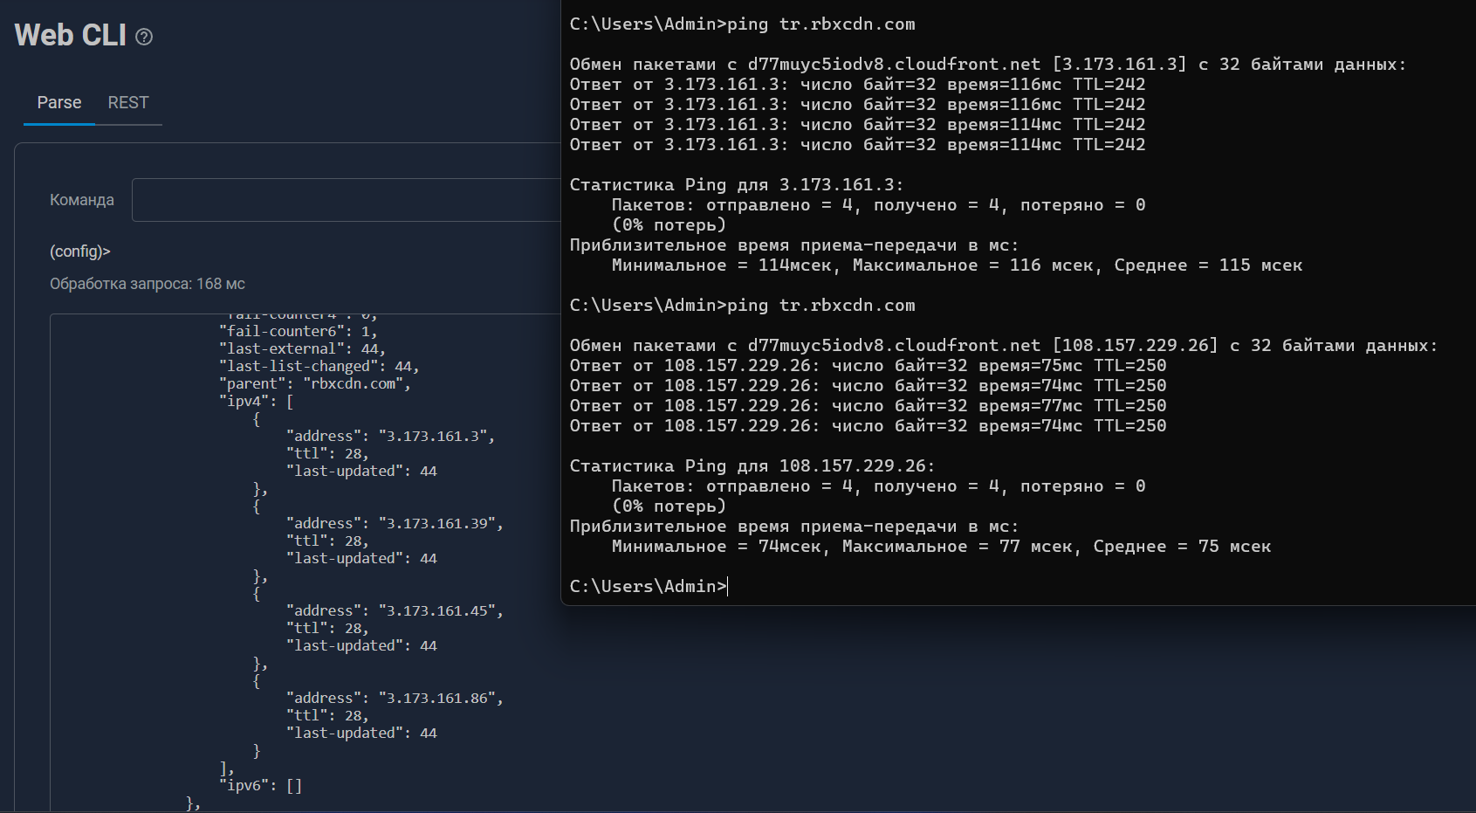Select the address 3.173.161.45 JSON entry

[395, 611]
